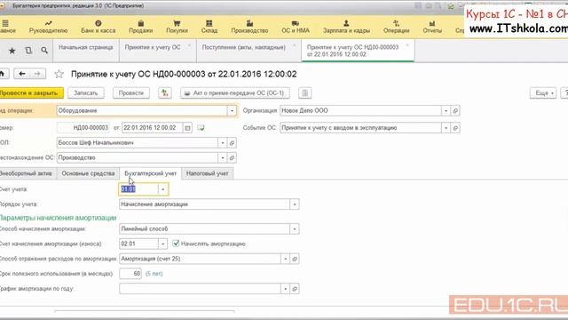Expand the Организация dropdown
568x320 pixels.
pos(446,110)
